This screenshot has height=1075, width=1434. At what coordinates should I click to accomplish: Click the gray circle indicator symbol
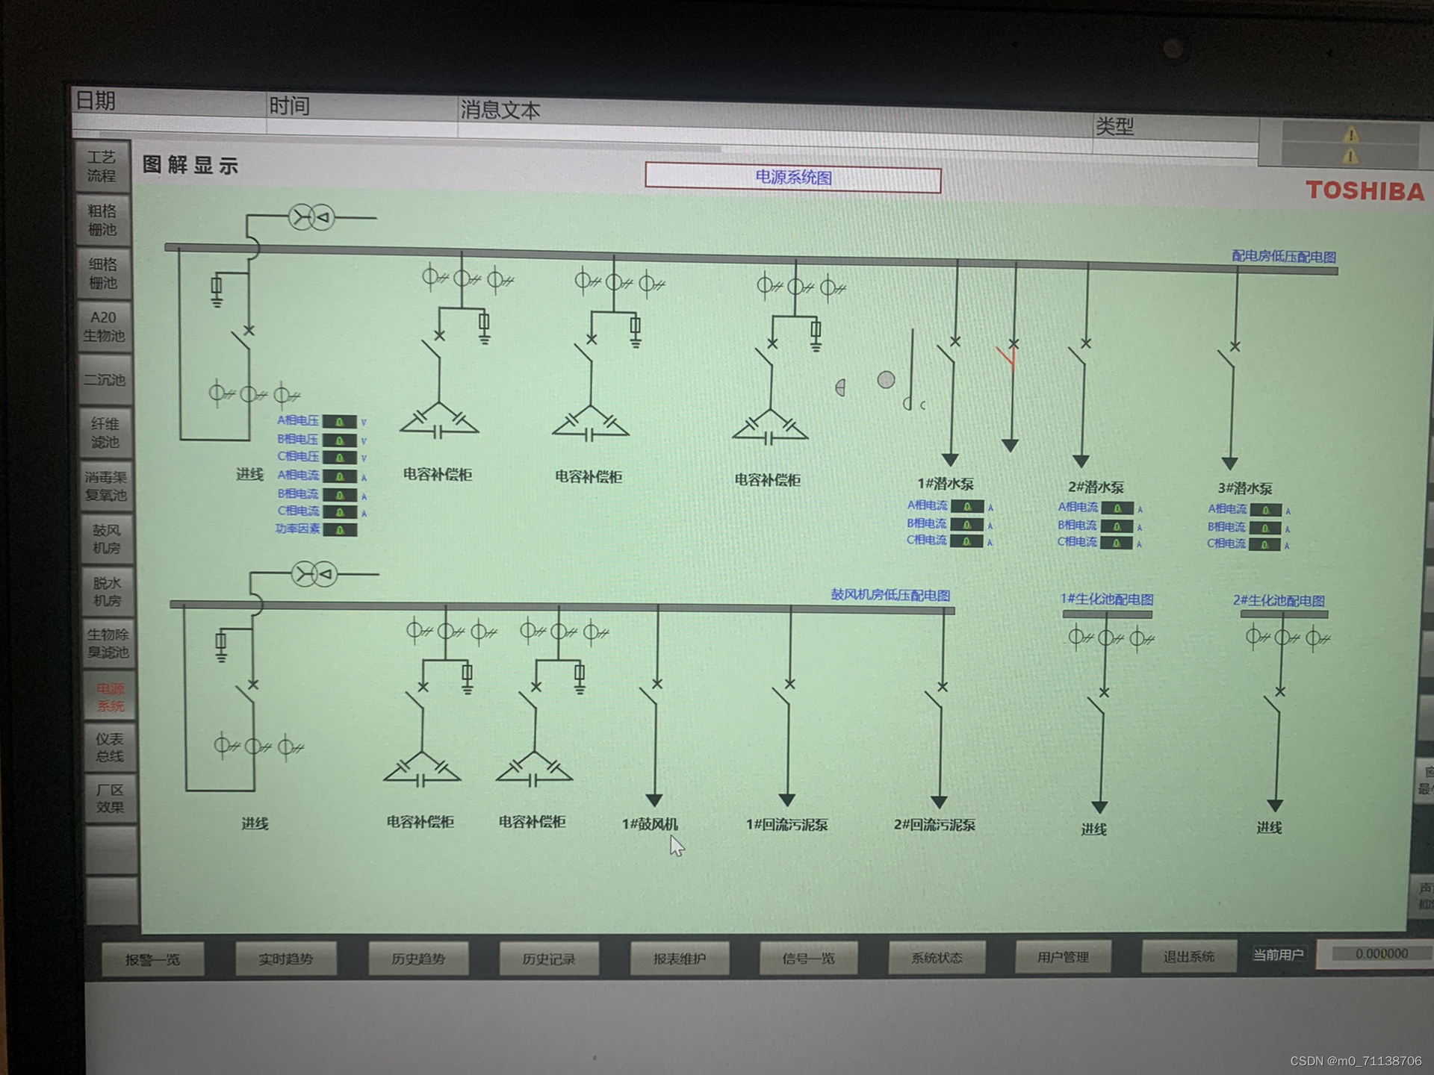click(886, 380)
